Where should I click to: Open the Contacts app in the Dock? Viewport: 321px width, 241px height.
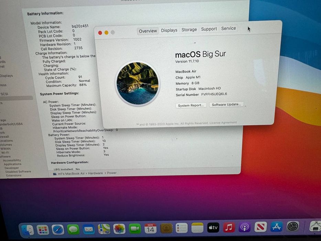166,228
